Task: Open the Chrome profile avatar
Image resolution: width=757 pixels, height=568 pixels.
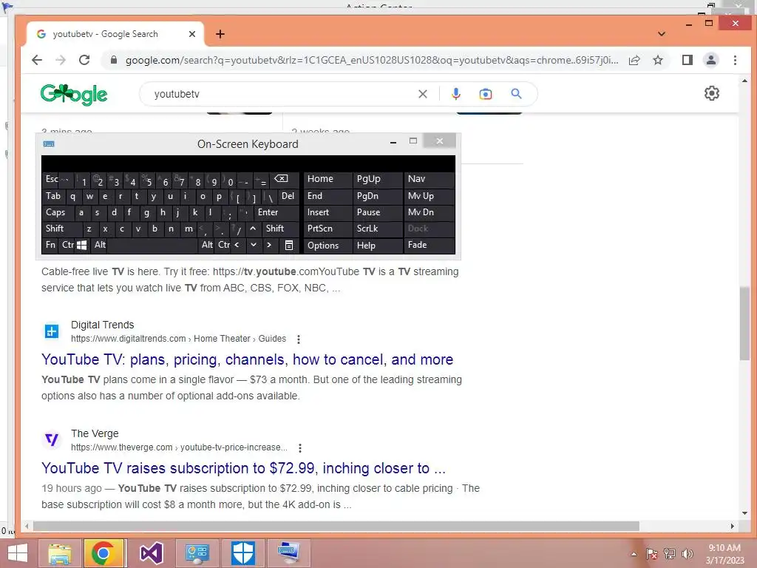Action: point(711,60)
